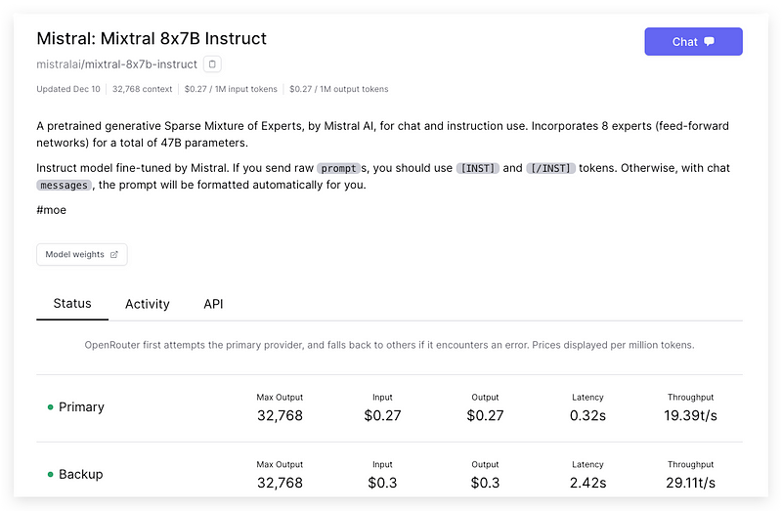Click the Backup output price $0.3

[x=485, y=483]
